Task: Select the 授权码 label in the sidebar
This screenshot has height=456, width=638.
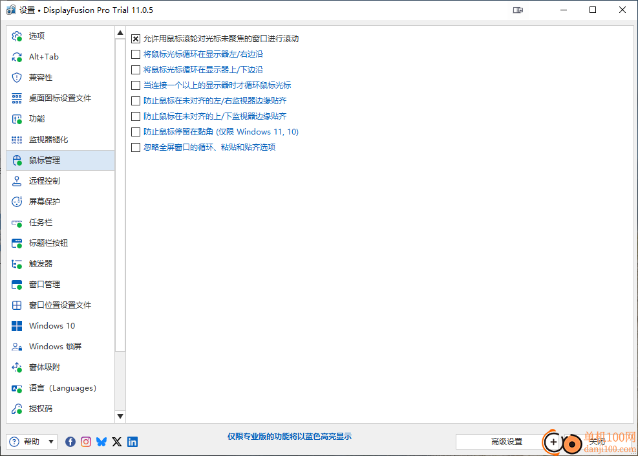Action: click(x=41, y=409)
